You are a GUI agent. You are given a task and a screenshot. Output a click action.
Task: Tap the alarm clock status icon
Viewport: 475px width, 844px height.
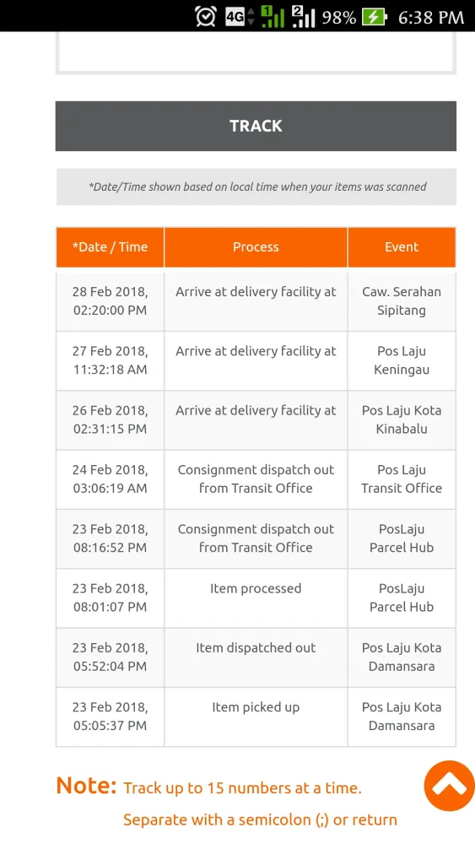[206, 17]
